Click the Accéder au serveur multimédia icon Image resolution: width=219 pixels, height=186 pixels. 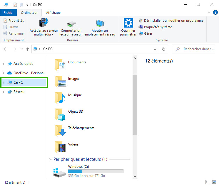tap(44, 23)
